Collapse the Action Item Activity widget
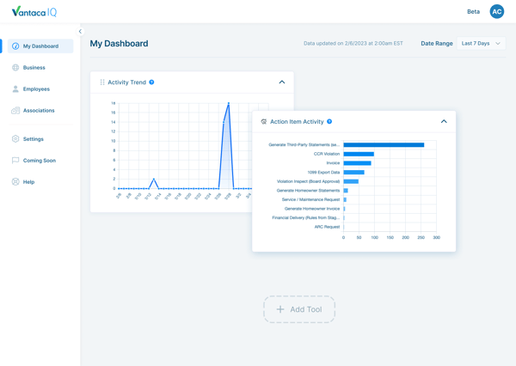516x366 pixels. pyautogui.click(x=444, y=122)
